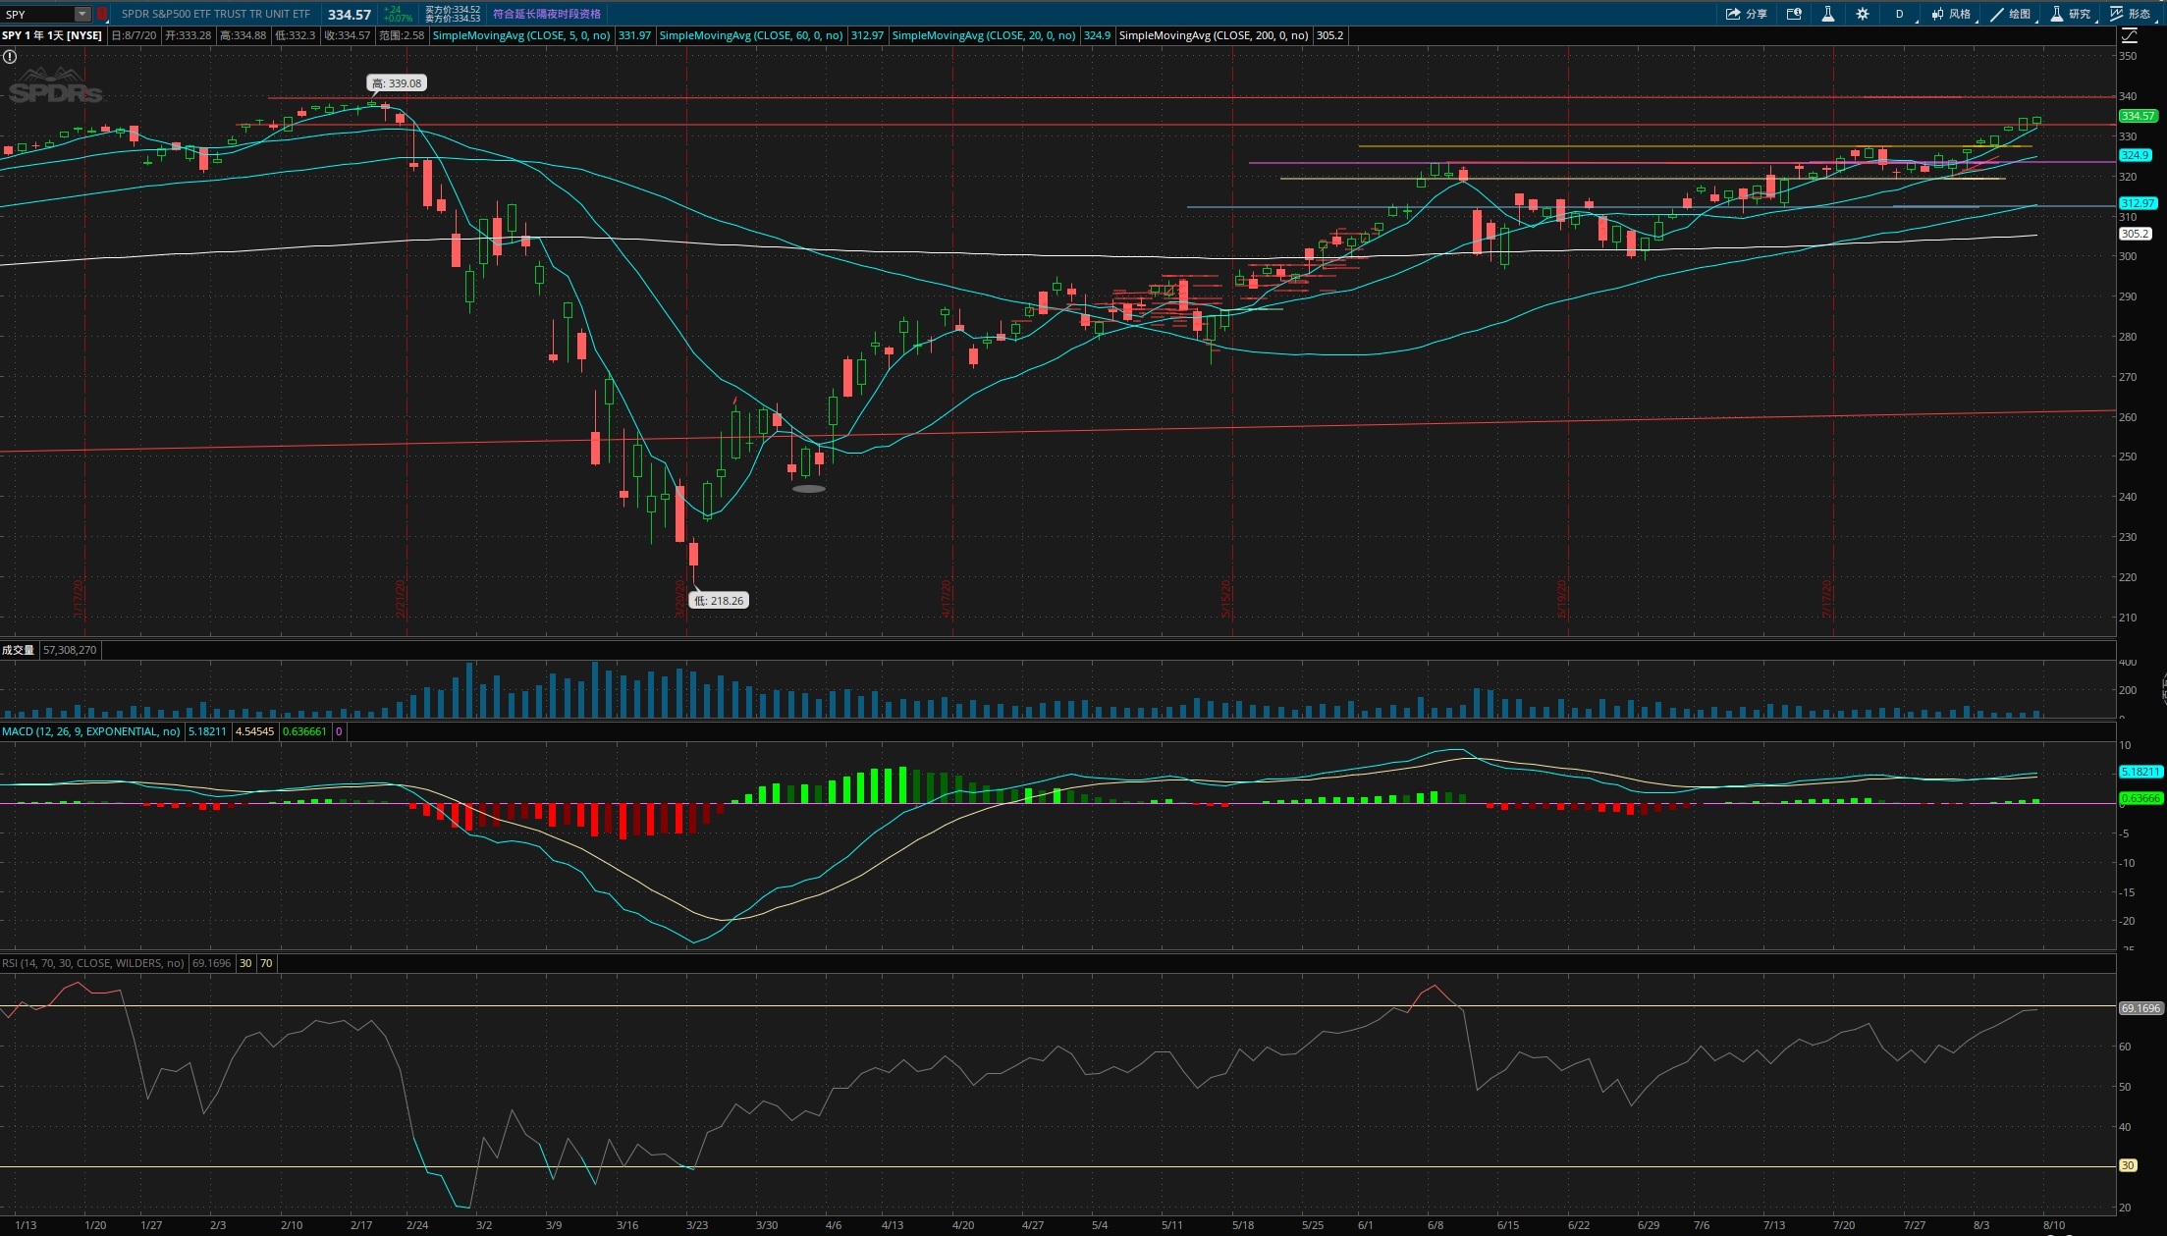This screenshot has width=2167, height=1236.
Task: Click the 8/10 date on time axis
Action: pos(2054,1225)
